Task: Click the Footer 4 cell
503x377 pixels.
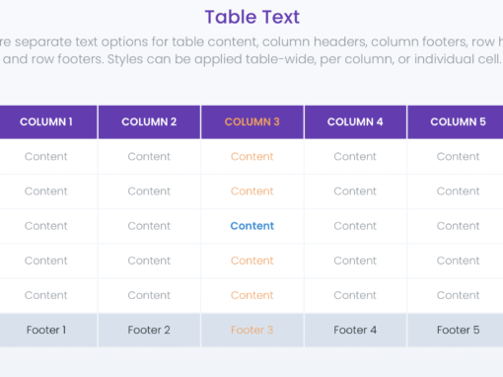Action: (355, 330)
